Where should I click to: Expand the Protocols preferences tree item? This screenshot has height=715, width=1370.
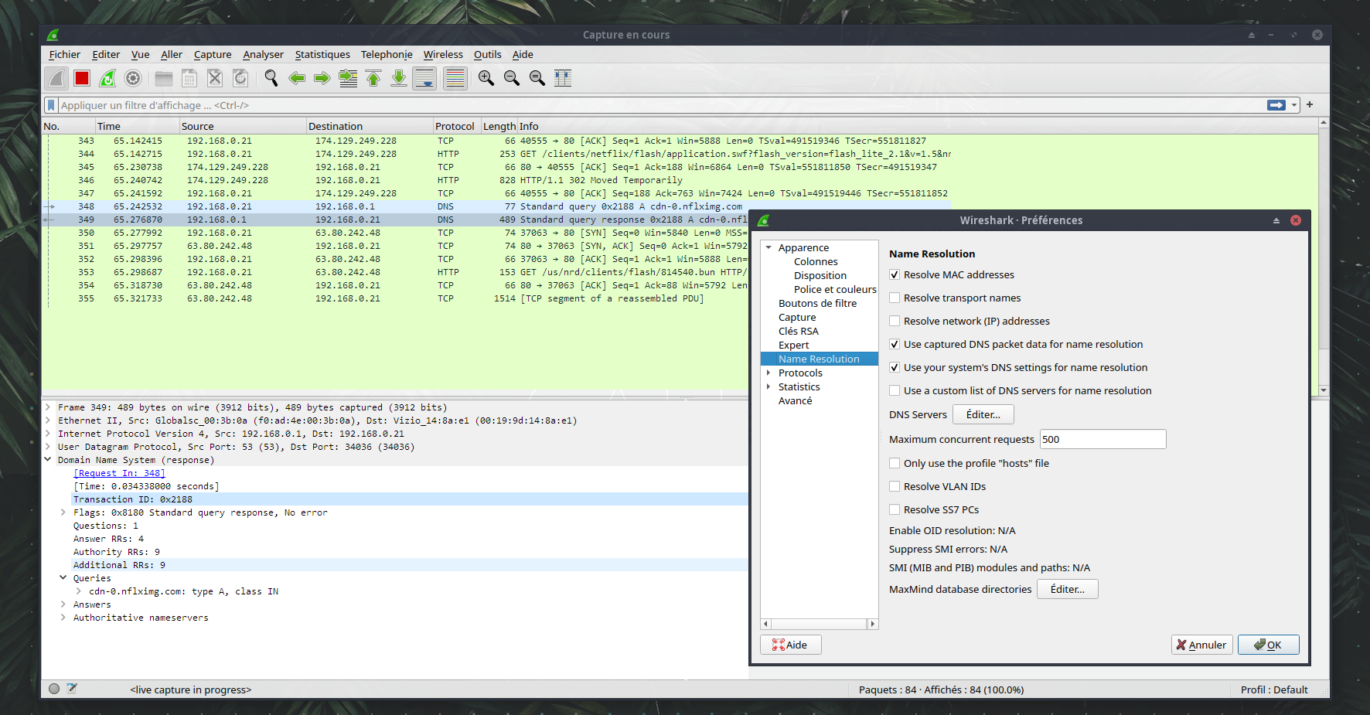[x=768, y=373]
